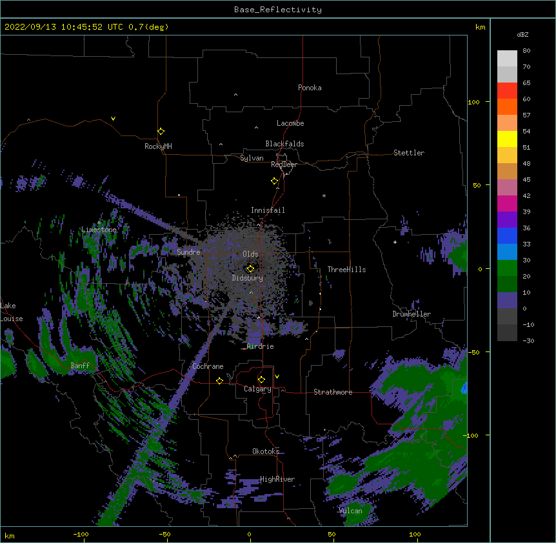
Task: Select the yellow diamond marker between Olds and Didsbury
Action: tap(250, 268)
